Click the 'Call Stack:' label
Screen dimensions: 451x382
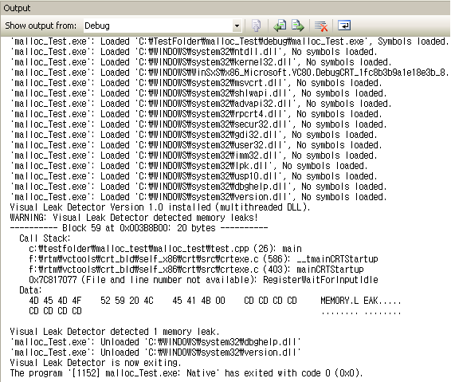(x=45, y=238)
